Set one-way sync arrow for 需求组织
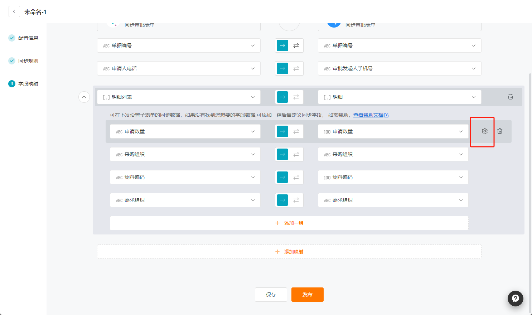This screenshot has height=315, width=532. (x=282, y=200)
